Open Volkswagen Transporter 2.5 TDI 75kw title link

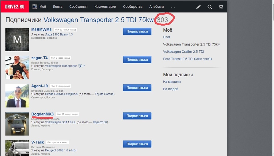(x=99, y=20)
